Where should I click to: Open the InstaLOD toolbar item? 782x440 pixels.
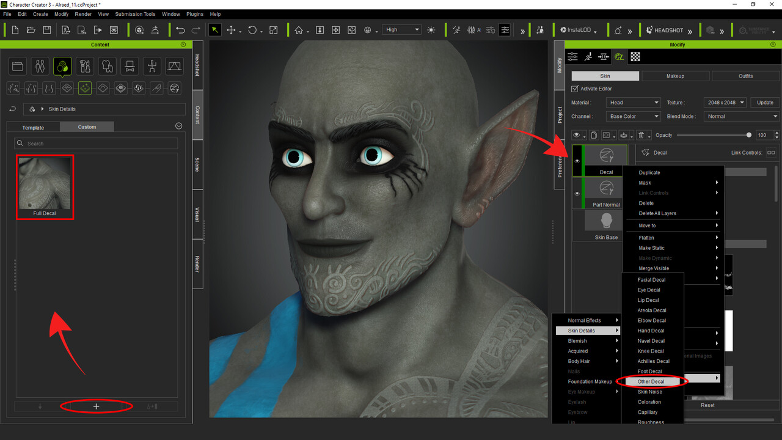coord(576,30)
